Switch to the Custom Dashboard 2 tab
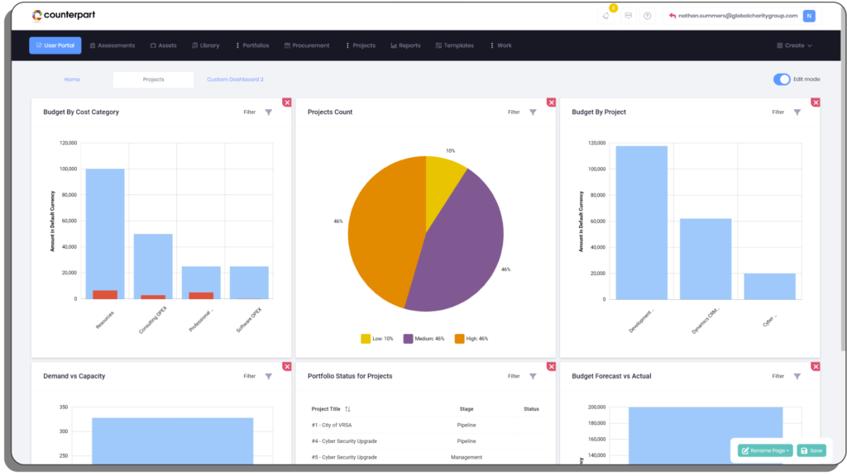Image resolution: width=847 pixels, height=476 pixels. pos(235,79)
